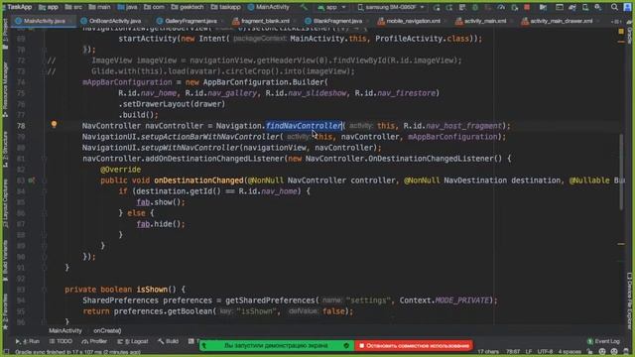Screen dimensions: 635x357
Task: Click the override gutter icon on line 83
Action: point(31,180)
